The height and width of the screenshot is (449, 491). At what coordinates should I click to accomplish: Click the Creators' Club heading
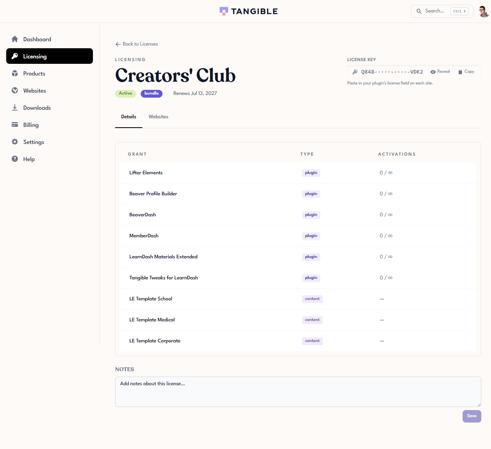click(x=175, y=75)
